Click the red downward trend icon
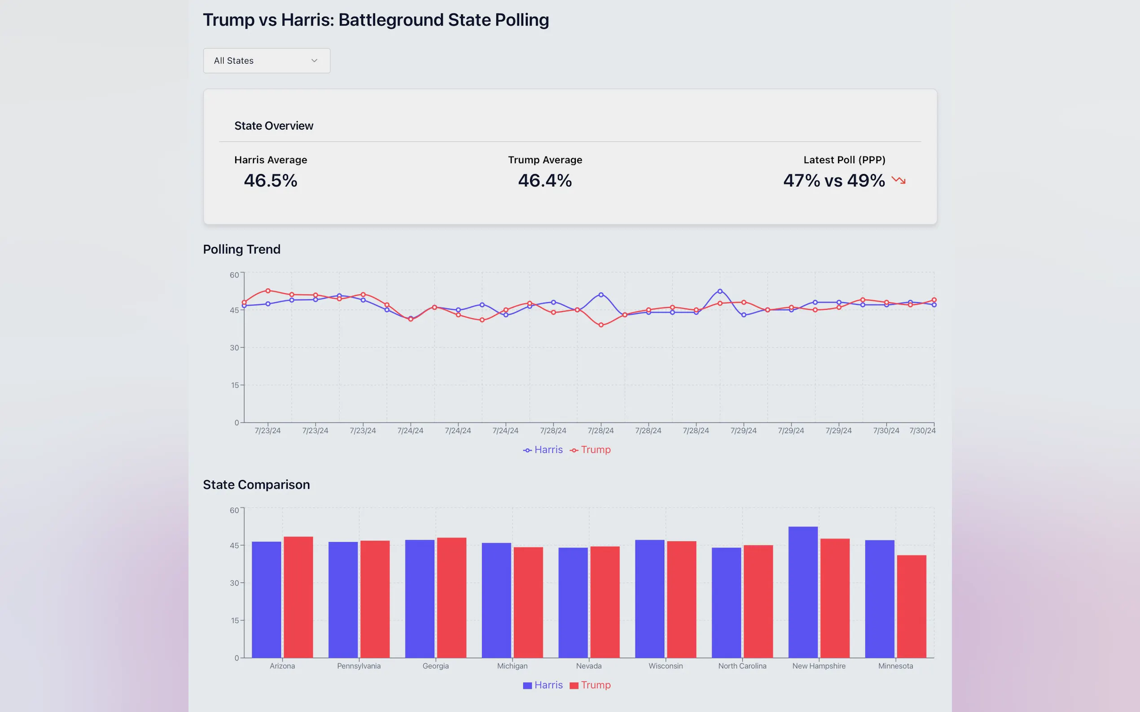The height and width of the screenshot is (712, 1140). click(899, 180)
